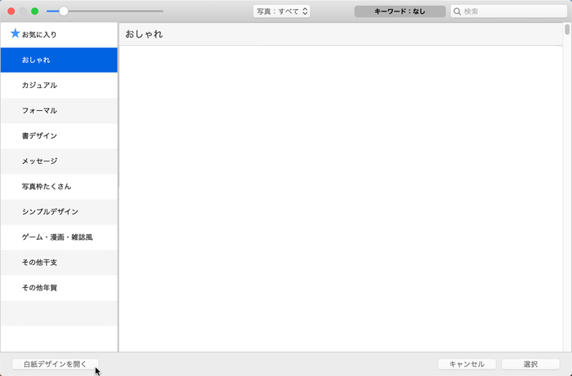Click the キーワード：なし keyword filter

click(x=400, y=11)
